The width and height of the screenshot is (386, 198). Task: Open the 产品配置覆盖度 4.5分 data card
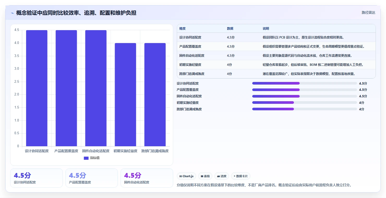92,178
